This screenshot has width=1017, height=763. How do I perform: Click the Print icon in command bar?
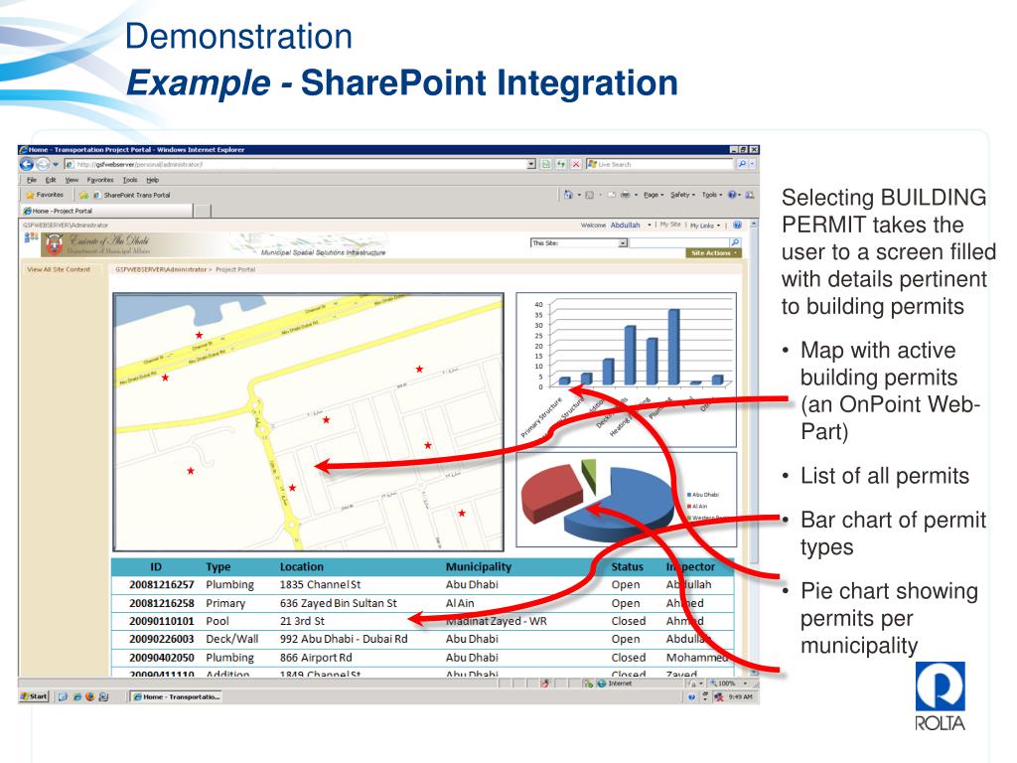point(626,195)
